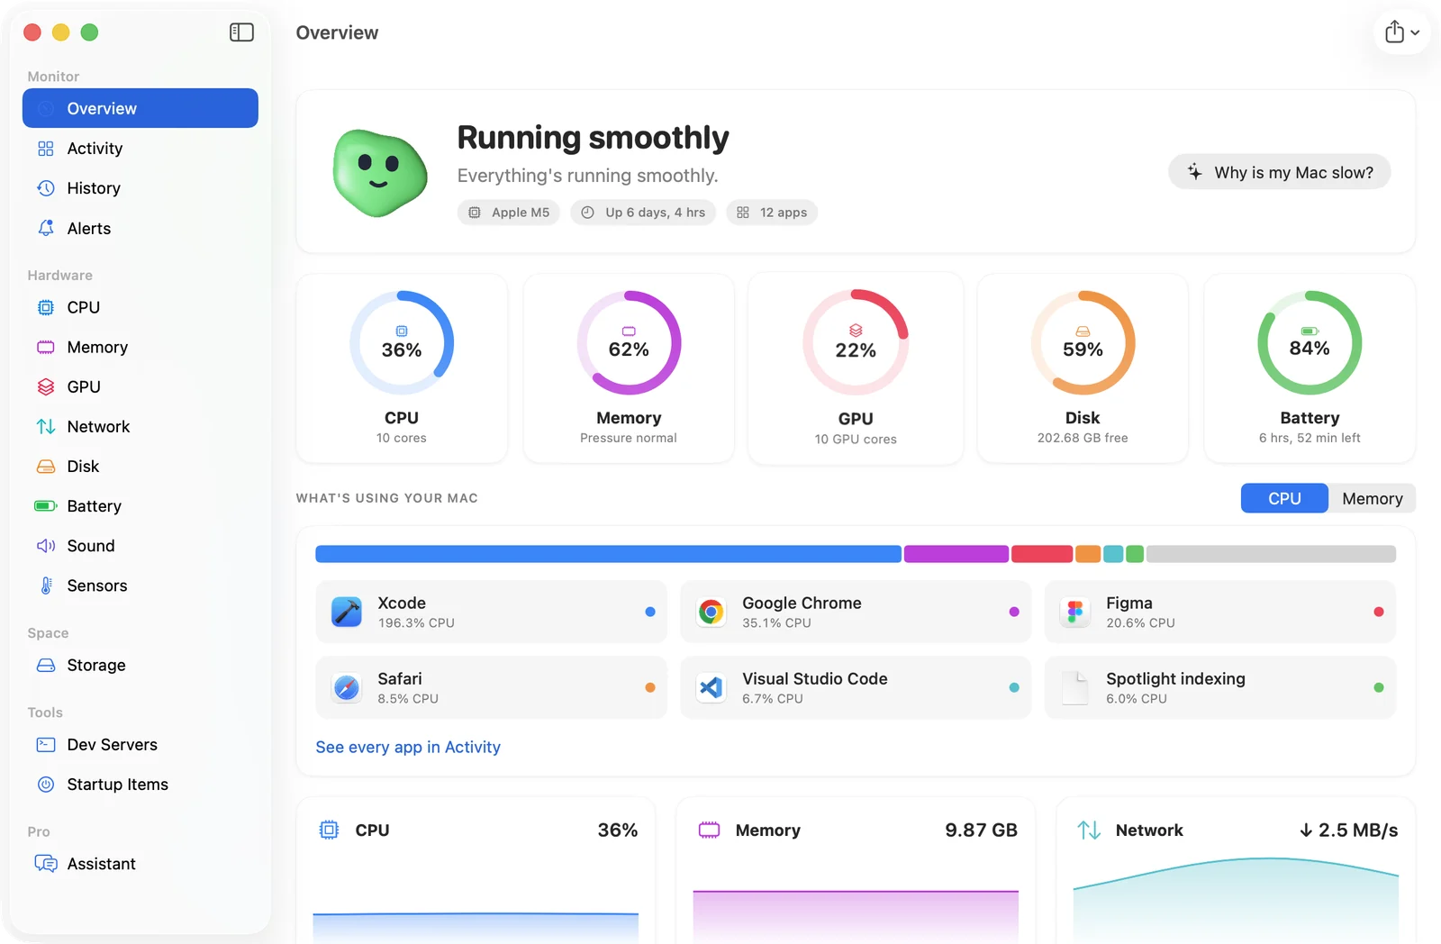
Task: Open the Battery 84% gauge card
Action: pos(1310,368)
